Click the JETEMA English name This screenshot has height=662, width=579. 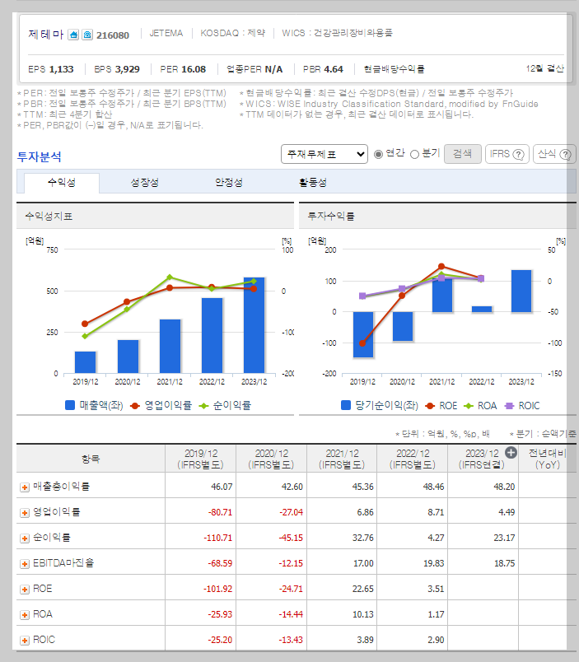coord(166,34)
